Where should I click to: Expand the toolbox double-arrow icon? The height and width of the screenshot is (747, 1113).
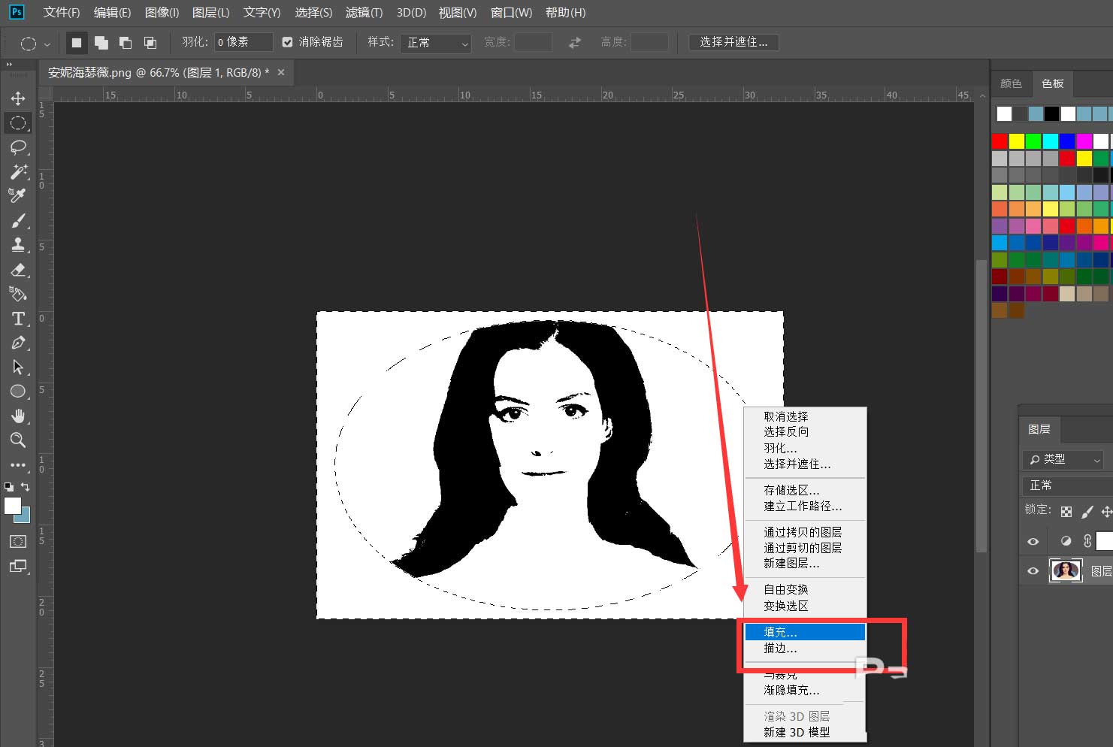point(9,65)
